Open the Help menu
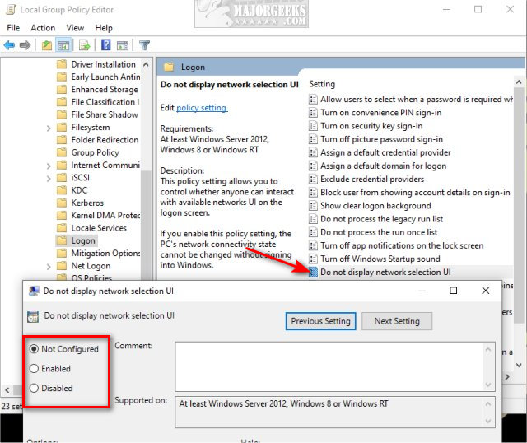527x443 pixels. tap(104, 28)
